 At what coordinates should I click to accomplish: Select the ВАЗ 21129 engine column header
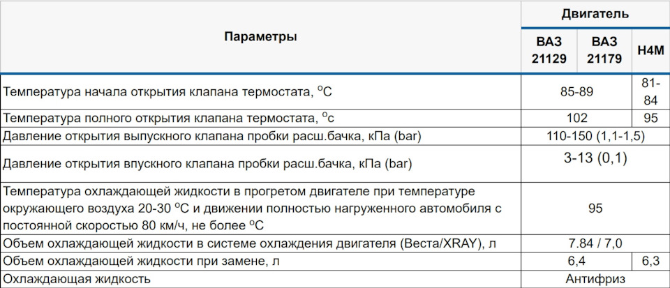549,50
